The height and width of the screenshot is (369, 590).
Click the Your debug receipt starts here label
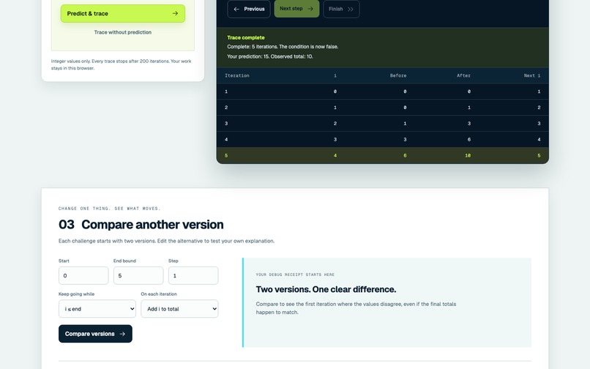295,275
